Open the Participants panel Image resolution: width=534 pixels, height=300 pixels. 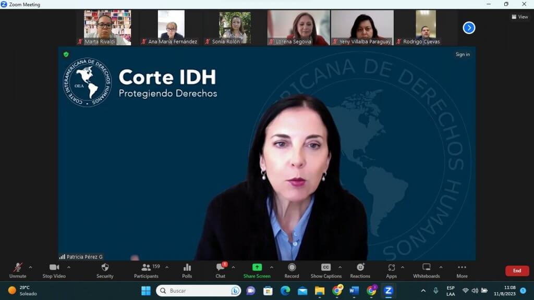[x=147, y=271]
